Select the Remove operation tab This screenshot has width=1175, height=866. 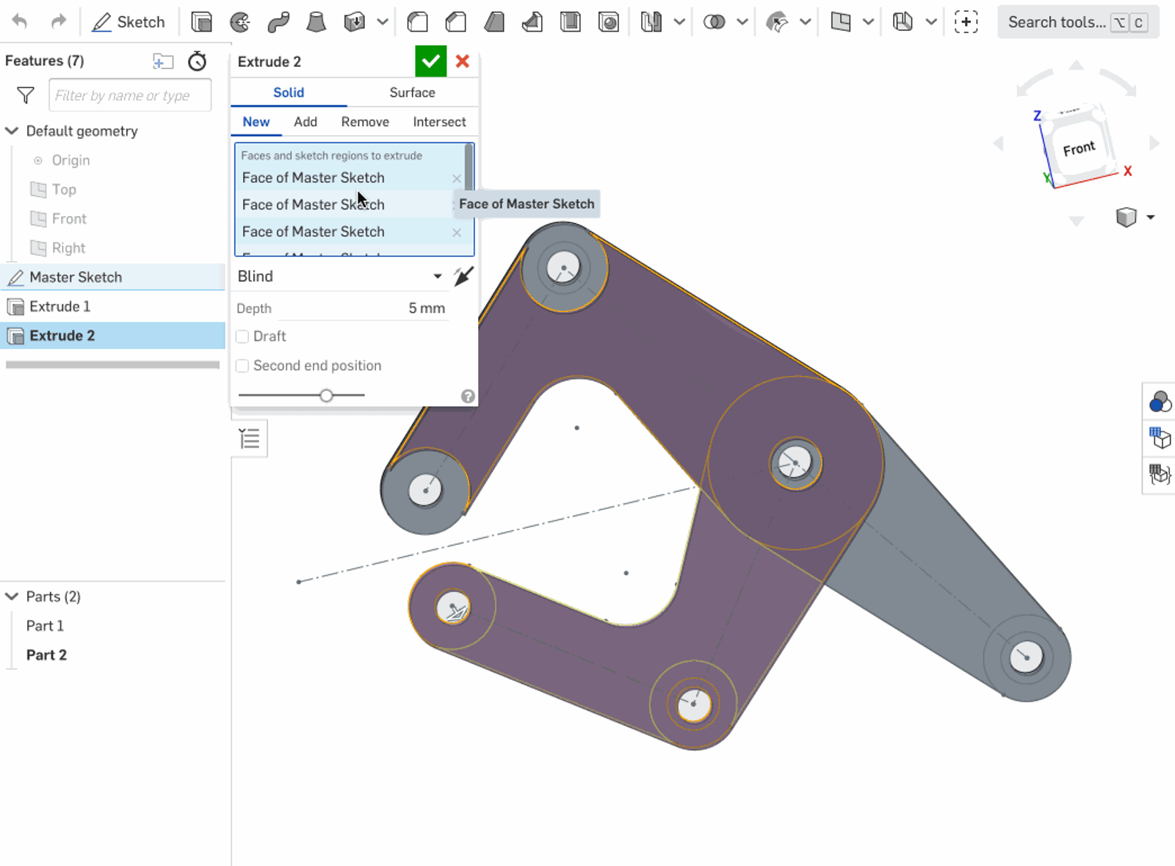coord(365,122)
